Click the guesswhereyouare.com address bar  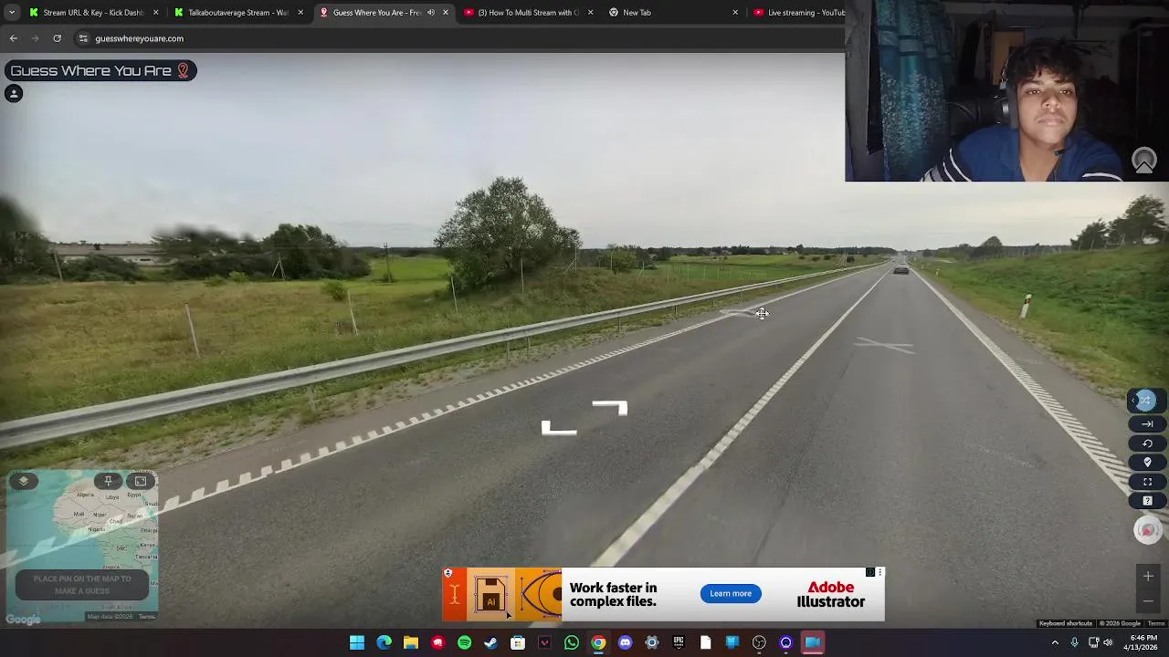coord(457,38)
